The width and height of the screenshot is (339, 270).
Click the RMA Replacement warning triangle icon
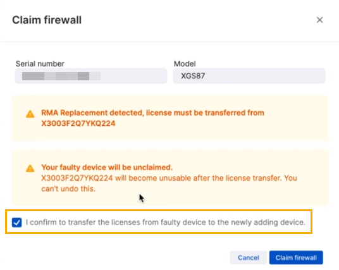point(30,114)
